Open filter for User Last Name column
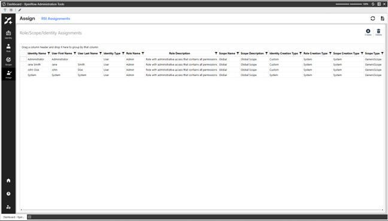Viewport: 388px width, 221px height. [101, 53]
